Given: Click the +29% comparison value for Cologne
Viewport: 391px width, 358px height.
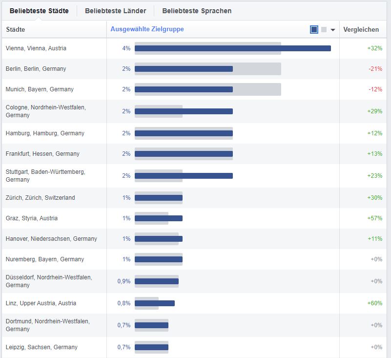Looking at the screenshot, I should 374,111.
